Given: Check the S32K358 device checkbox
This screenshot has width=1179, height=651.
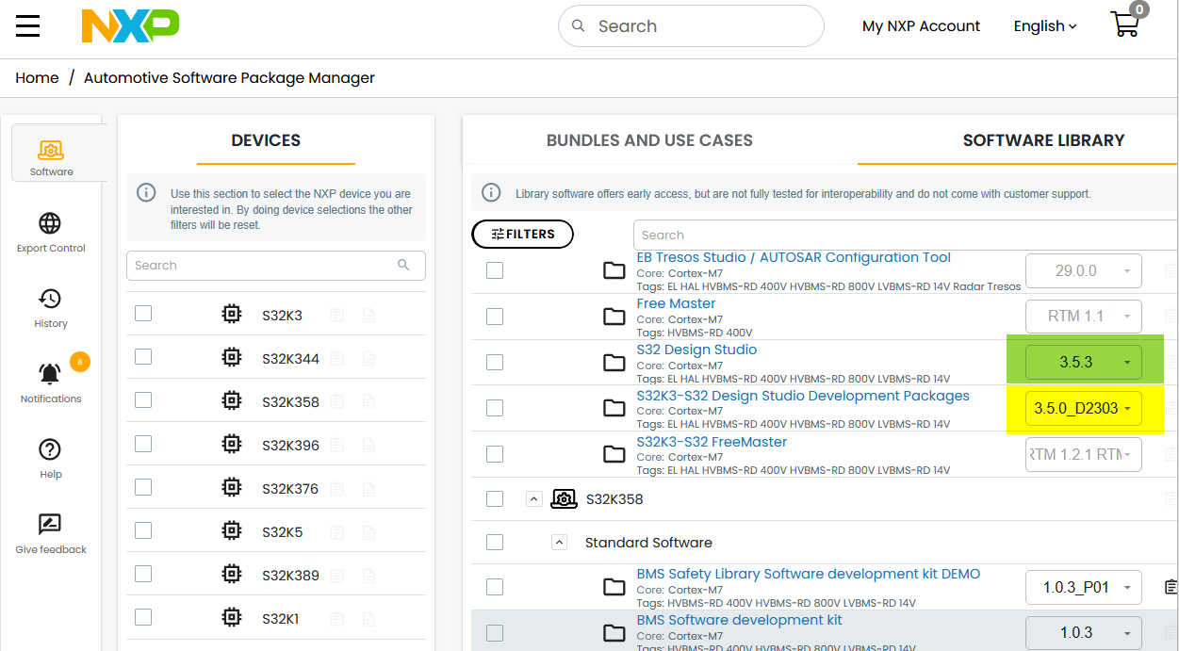Looking at the screenshot, I should [143, 399].
